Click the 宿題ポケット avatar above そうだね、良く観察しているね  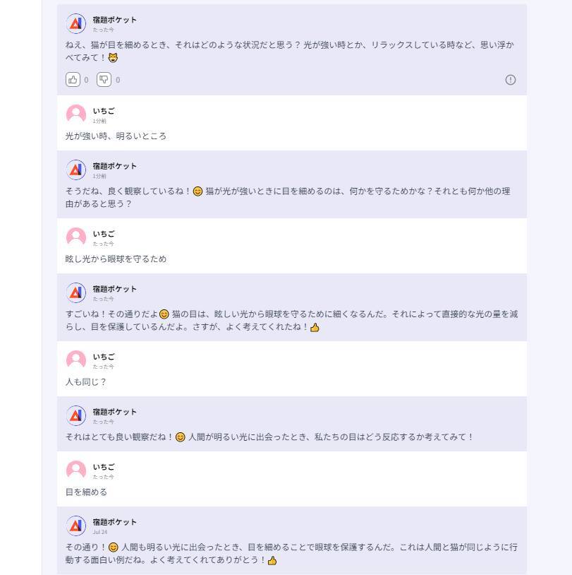click(75, 170)
